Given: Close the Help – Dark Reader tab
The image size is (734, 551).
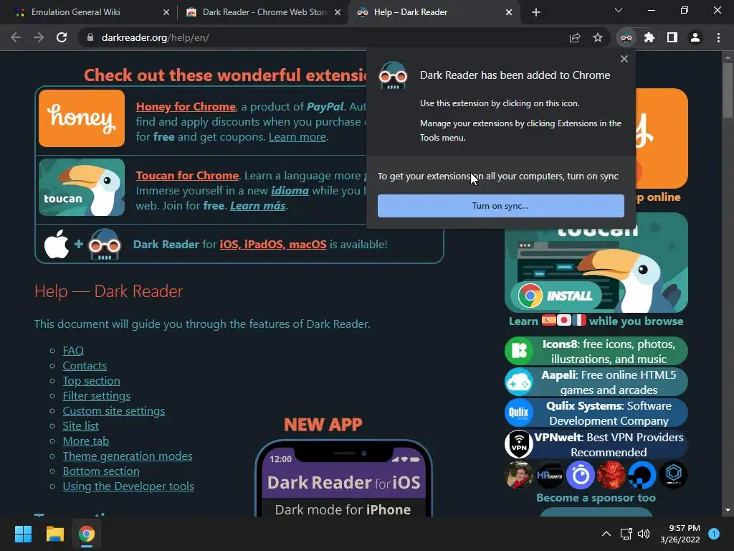Looking at the screenshot, I should [x=509, y=12].
